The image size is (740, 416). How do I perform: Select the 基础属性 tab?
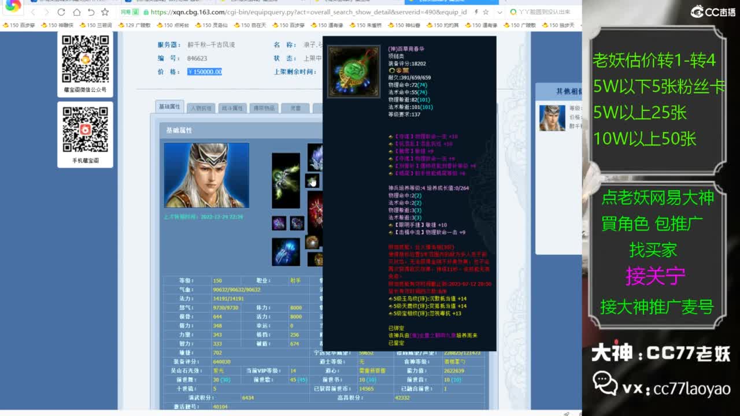(170, 107)
